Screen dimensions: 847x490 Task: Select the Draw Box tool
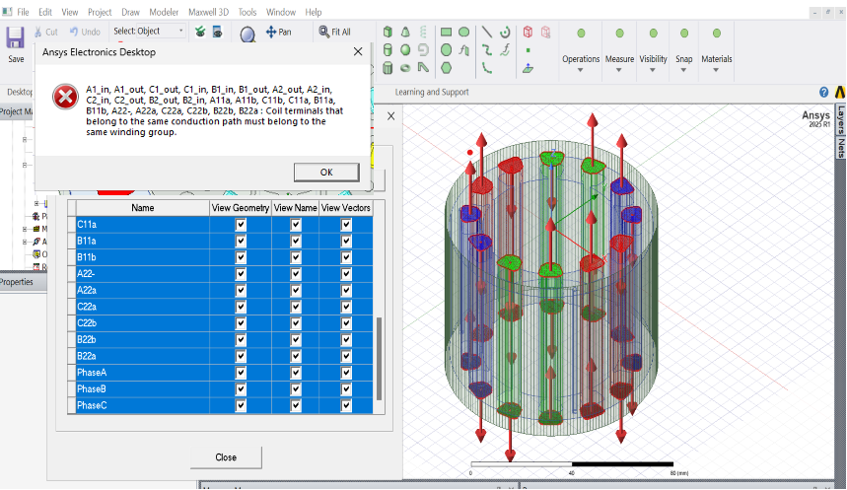(388, 32)
